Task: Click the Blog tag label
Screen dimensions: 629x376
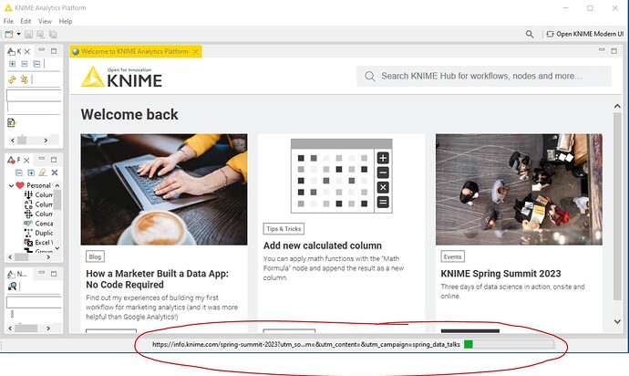Action: pyautogui.click(x=95, y=256)
